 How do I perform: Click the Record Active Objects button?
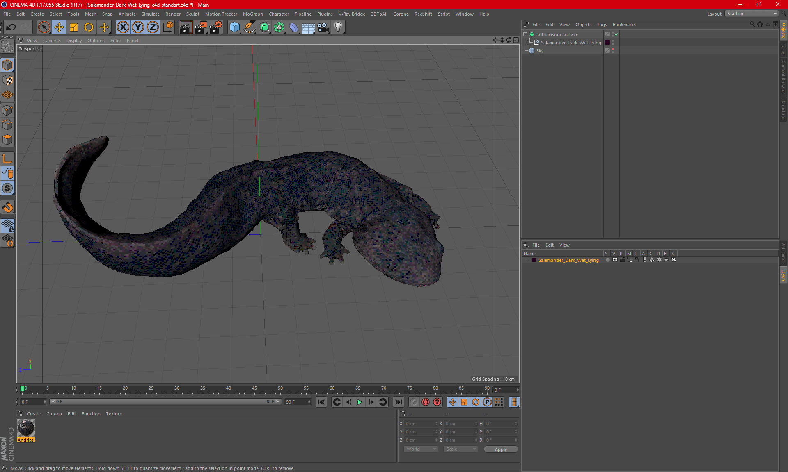[414, 402]
